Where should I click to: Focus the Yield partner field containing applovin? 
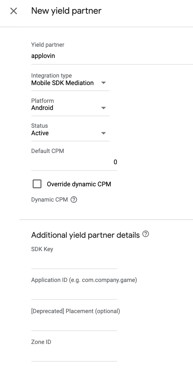click(112, 56)
